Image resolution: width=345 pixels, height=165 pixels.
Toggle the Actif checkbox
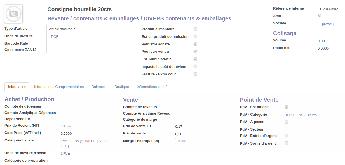pyautogui.click(x=320, y=16)
